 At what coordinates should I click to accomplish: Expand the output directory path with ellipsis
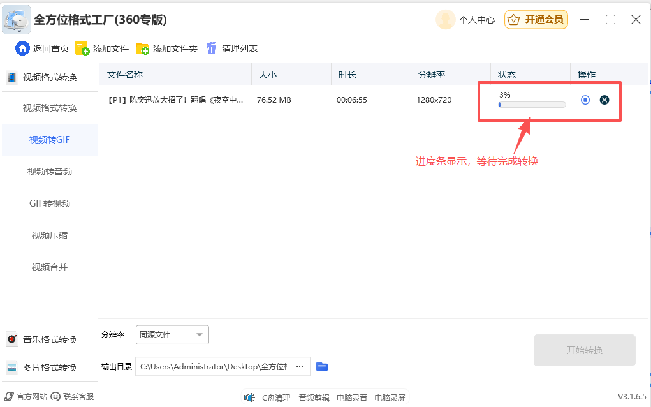pos(299,366)
